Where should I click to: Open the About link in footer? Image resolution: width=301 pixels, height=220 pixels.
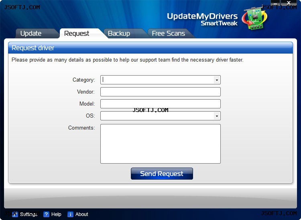click(81, 214)
